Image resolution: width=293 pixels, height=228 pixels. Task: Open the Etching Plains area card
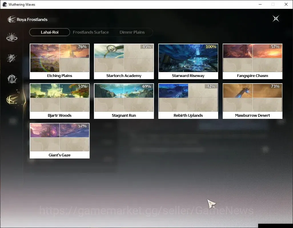click(x=60, y=62)
